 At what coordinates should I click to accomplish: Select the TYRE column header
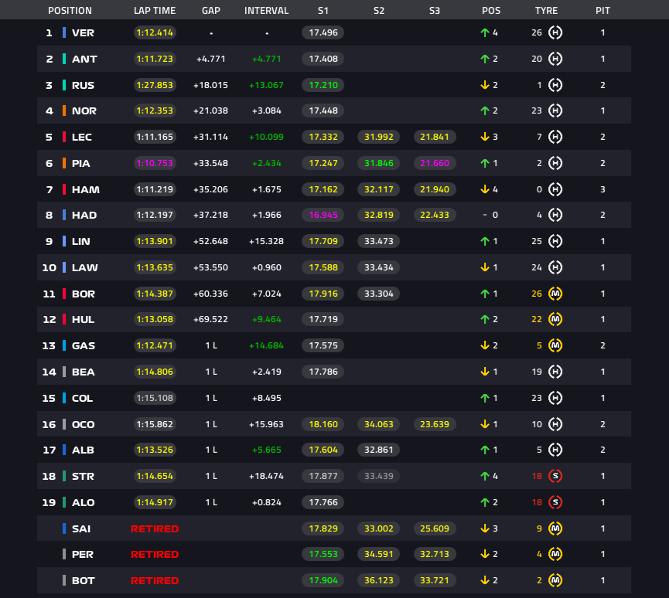547,11
